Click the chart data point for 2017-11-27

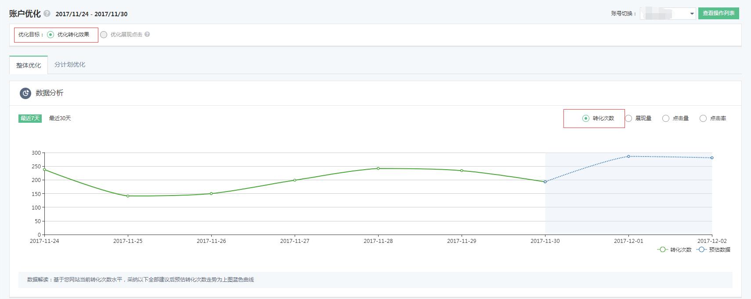295,180
